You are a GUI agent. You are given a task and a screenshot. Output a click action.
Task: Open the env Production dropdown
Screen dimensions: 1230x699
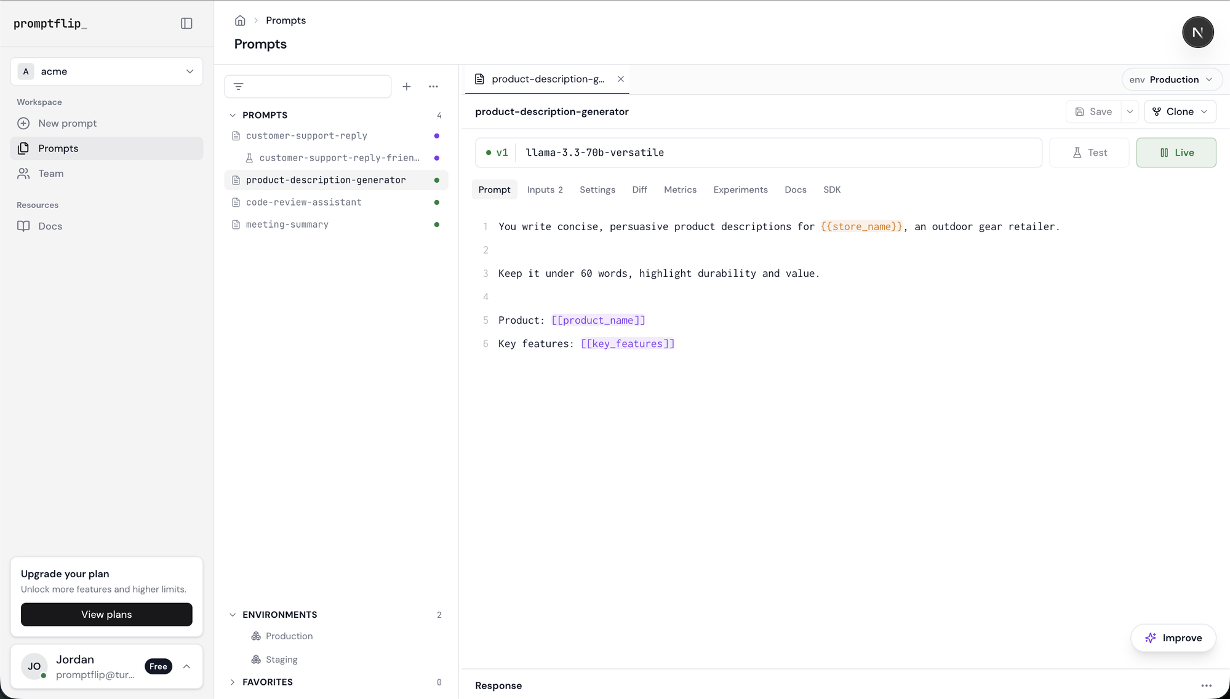point(1172,79)
